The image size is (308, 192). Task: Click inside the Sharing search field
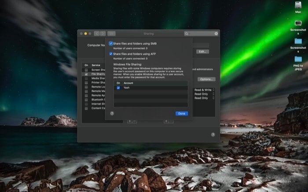(201, 34)
